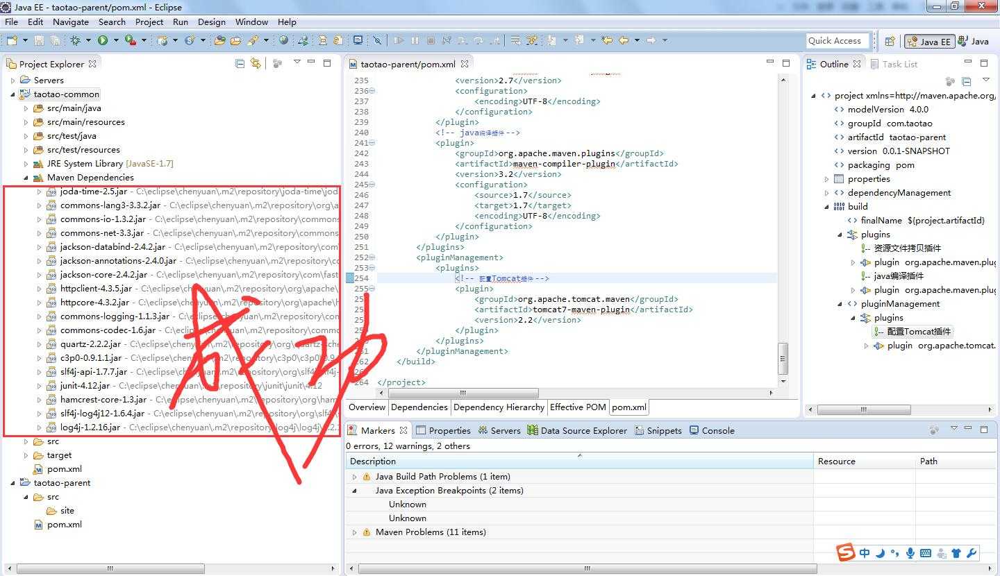Click the Debug bug icon in the toolbar
This screenshot has height=576, width=1000.
(75, 40)
